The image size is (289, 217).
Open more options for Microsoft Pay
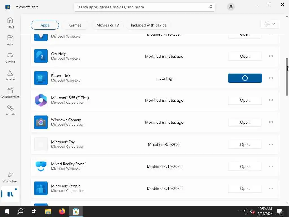click(x=271, y=144)
